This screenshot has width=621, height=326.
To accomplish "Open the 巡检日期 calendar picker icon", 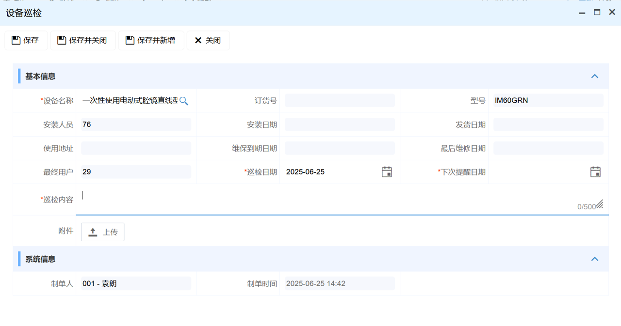I will click(387, 172).
